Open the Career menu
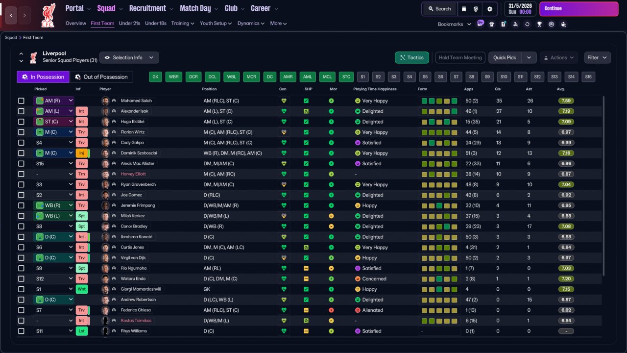The image size is (627, 353). 265,8
